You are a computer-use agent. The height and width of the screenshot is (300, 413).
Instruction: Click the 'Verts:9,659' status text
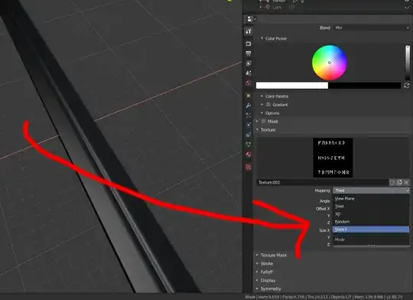click(x=269, y=297)
